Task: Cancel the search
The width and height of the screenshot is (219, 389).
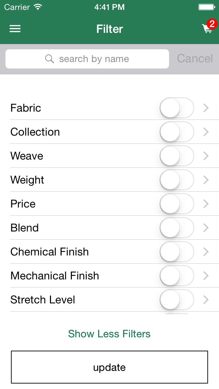Action: point(195,59)
